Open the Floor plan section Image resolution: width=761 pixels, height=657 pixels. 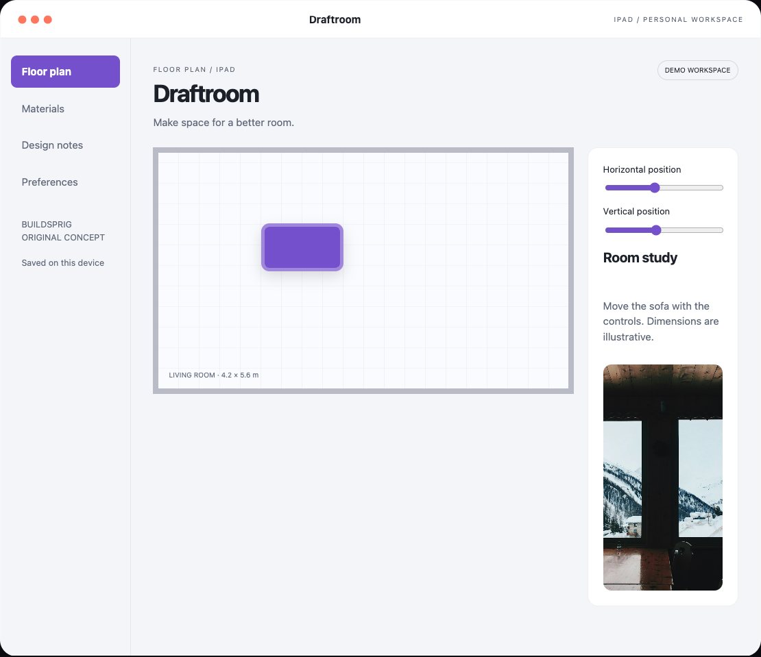click(x=66, y=72)
